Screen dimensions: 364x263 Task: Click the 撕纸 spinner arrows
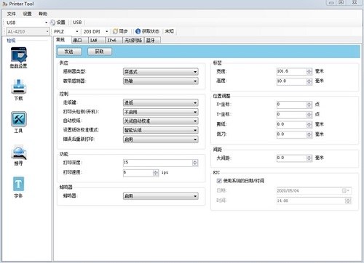click(x=309, y=124)
